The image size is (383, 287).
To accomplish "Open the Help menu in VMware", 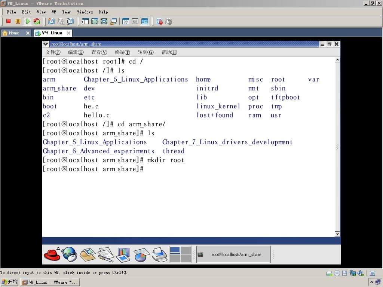I will tap(103, 12).
